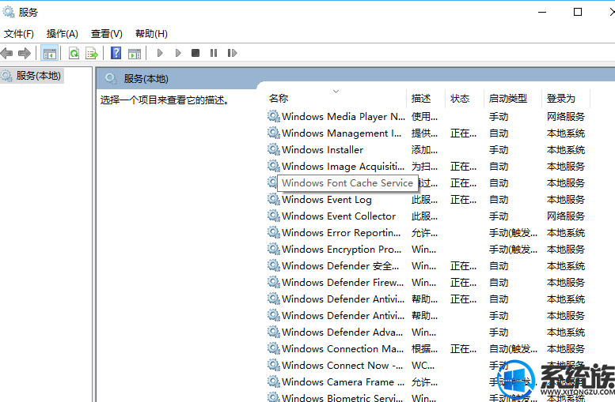Image resolution: width=615 pixels, height=402 pixels.
Task: Click gear icon beside Windows Encryption Pro...
Action: point(273,249)
